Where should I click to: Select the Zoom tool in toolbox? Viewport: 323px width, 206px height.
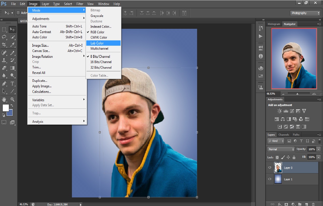point(12,99)
